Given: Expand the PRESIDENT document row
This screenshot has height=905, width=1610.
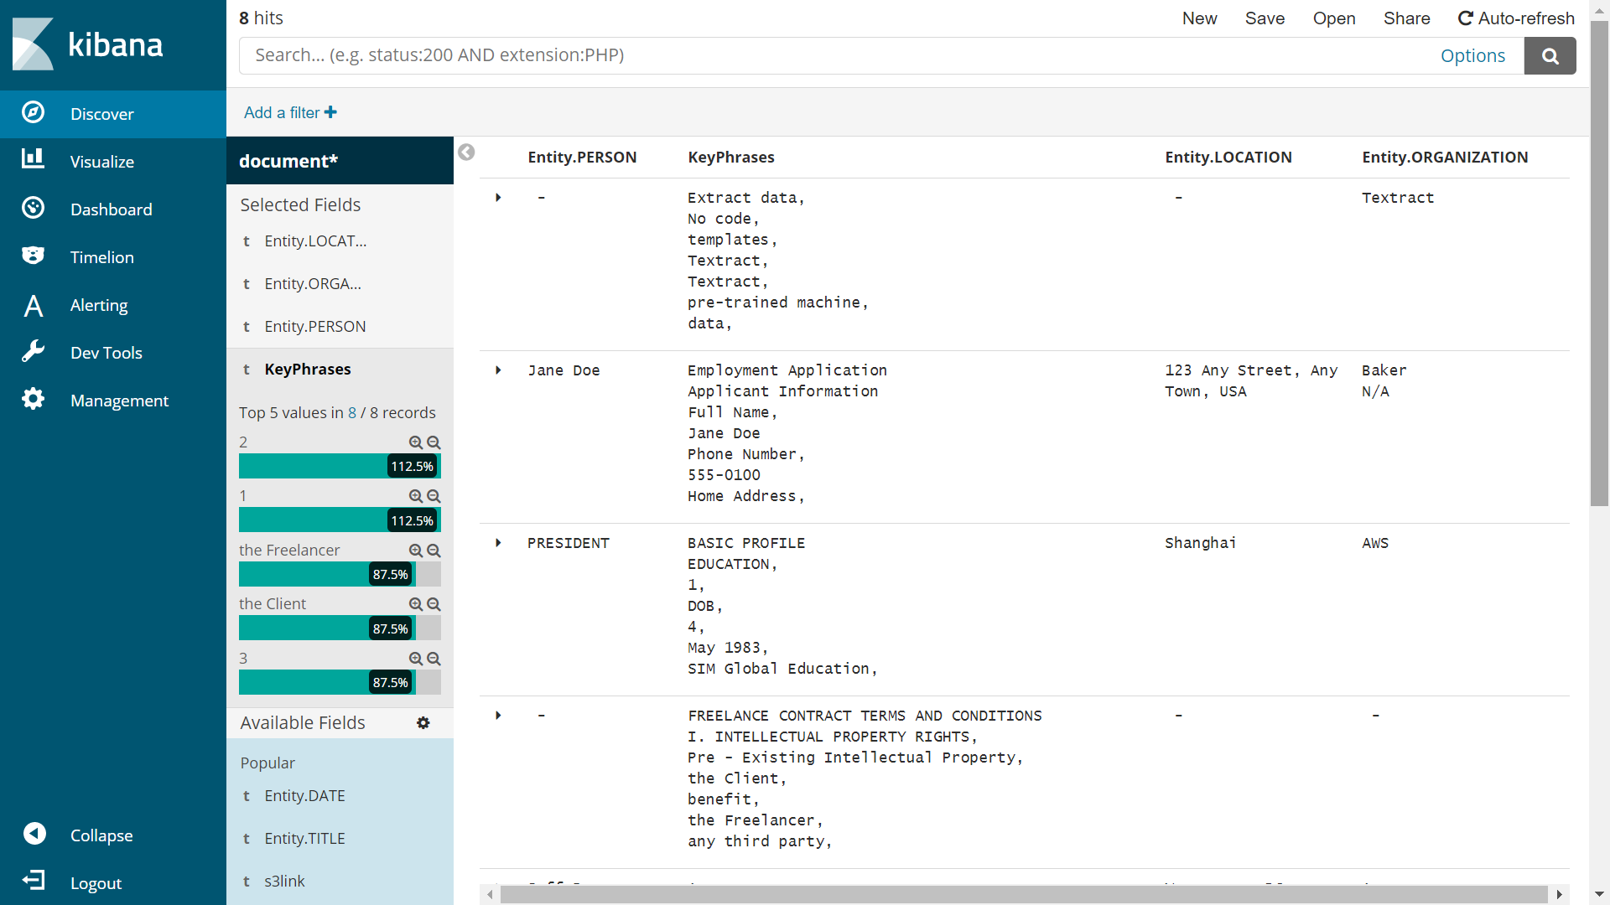Looking at the screenshot, I should pyautogui.click(x=498, y=543).
